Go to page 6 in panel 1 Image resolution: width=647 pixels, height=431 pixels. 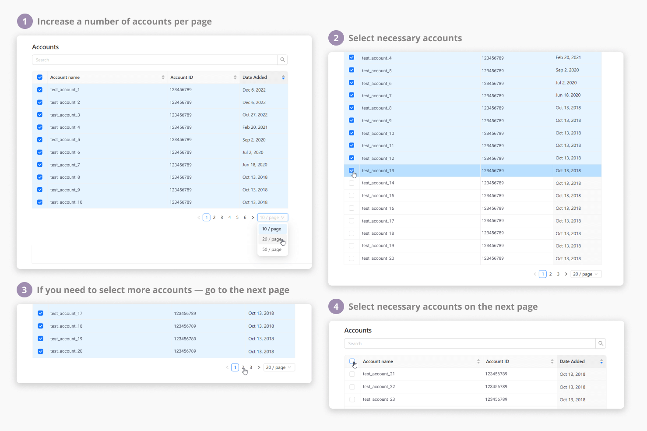tap(245, 218)
